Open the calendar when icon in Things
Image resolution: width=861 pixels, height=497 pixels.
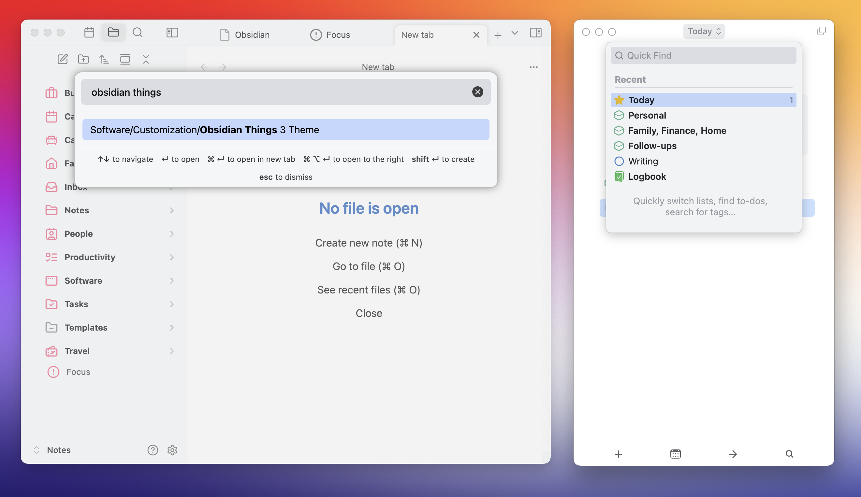[675, 454]
